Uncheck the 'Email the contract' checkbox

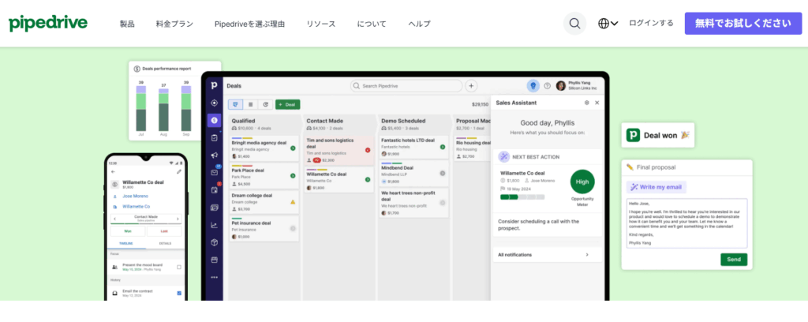click(179, 294)
